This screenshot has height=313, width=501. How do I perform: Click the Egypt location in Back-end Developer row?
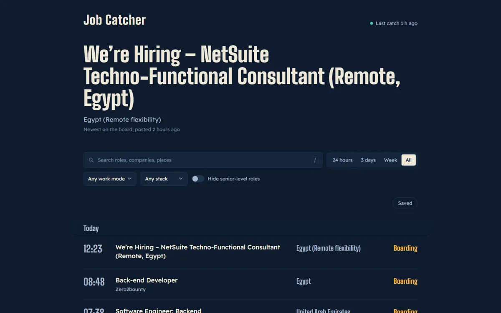304,281
